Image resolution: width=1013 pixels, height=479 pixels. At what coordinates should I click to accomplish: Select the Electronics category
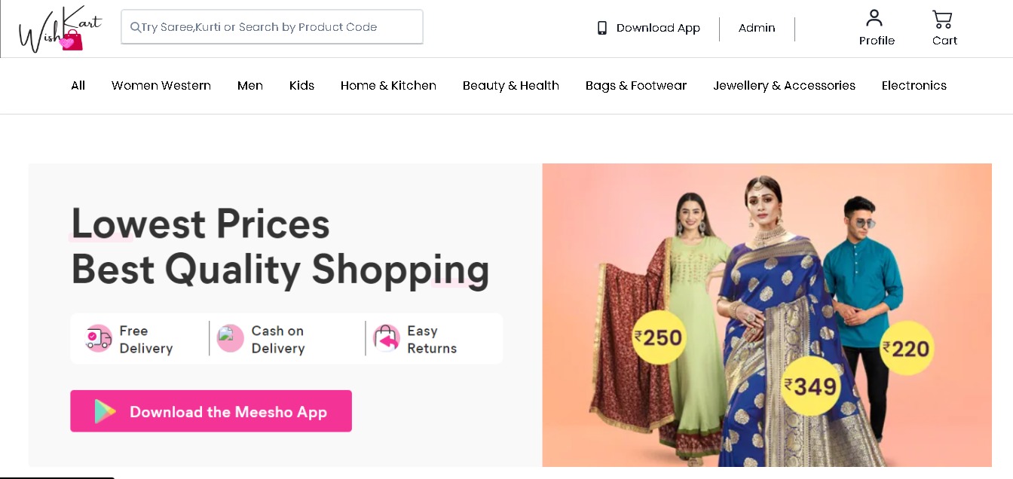pos(914,85)
